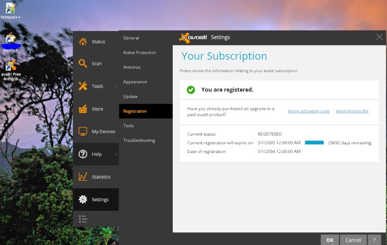Click the green registered checkmark icon
Image resolution: width=387 pixels, height=245 pixels.
tap(191, 90)
